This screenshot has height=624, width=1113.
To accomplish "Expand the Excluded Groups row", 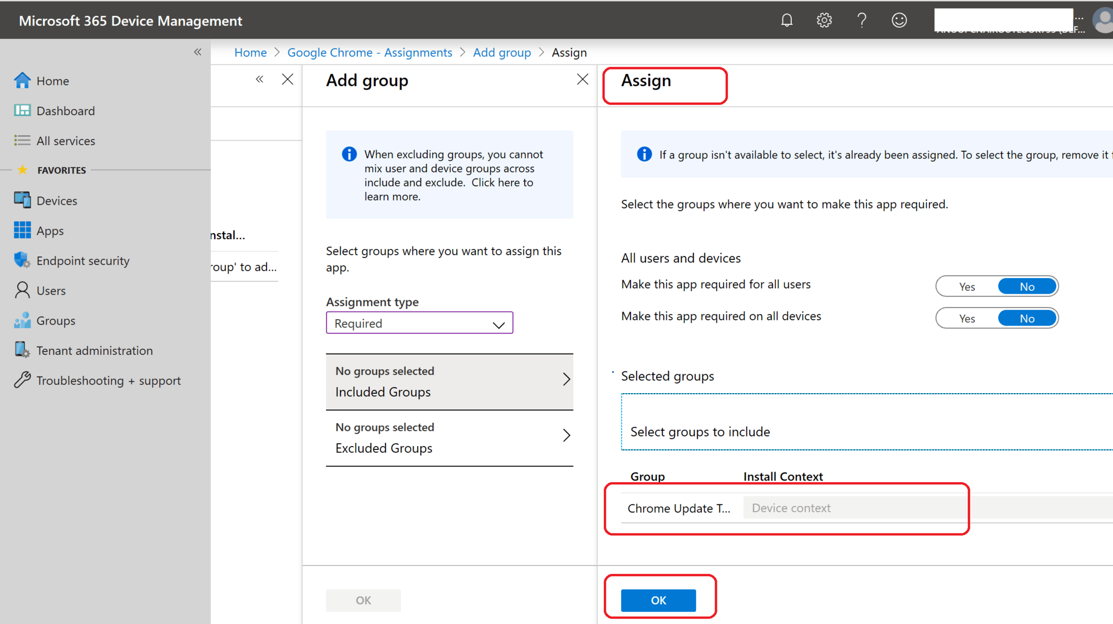I will click(449, 438).
